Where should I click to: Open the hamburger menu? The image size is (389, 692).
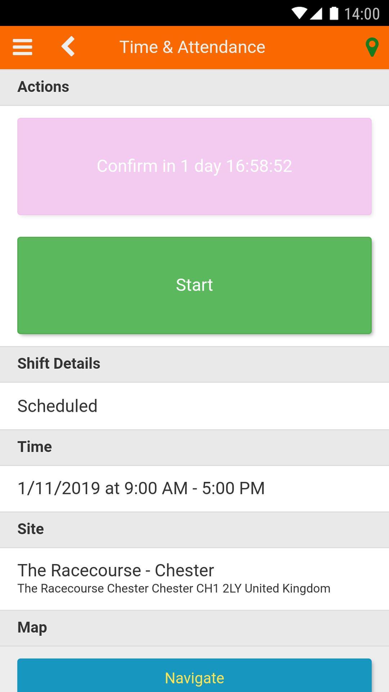[22, 47]
